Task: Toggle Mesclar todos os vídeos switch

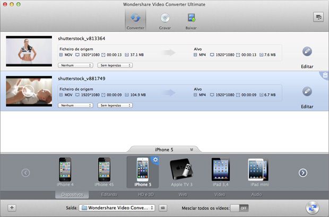Action: 240,208
